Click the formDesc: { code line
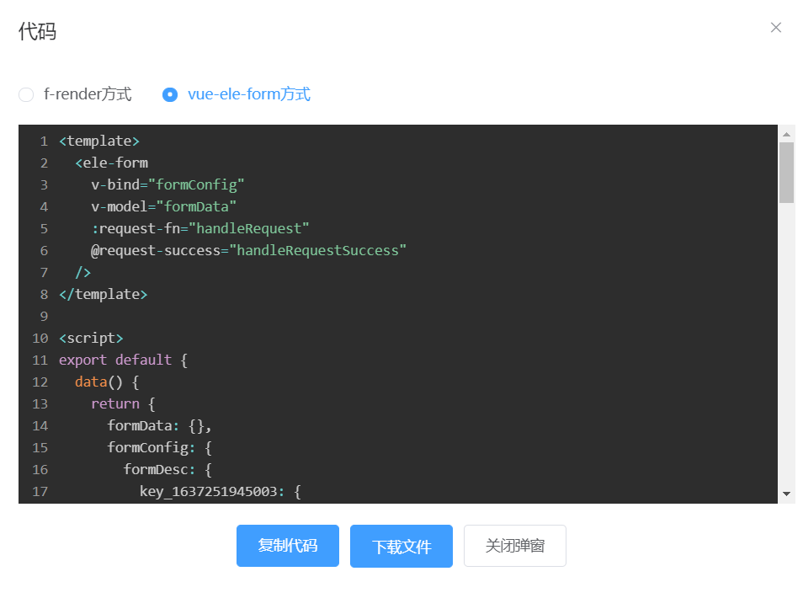 click(x=168, y=470)
